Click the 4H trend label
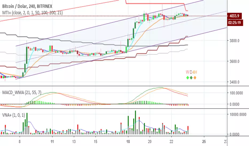 coord(195,72)
